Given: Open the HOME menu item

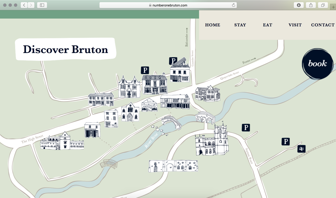Looking at the screenshot, I should pyautogui.click(x=213, y=25).
